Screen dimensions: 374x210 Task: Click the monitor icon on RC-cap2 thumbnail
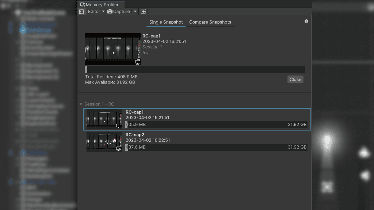[x=118, y=148]
